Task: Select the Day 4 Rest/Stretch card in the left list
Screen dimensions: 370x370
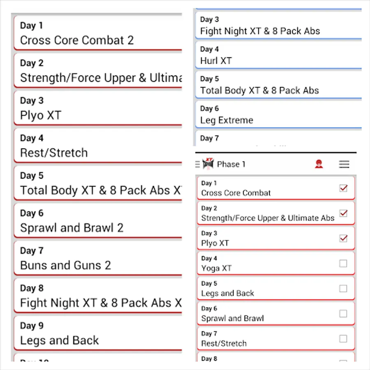Action: pyautogui.click(x=99, y=146)
